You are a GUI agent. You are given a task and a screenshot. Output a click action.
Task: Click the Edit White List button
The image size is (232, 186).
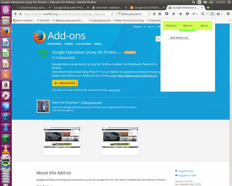click(179, 38)
